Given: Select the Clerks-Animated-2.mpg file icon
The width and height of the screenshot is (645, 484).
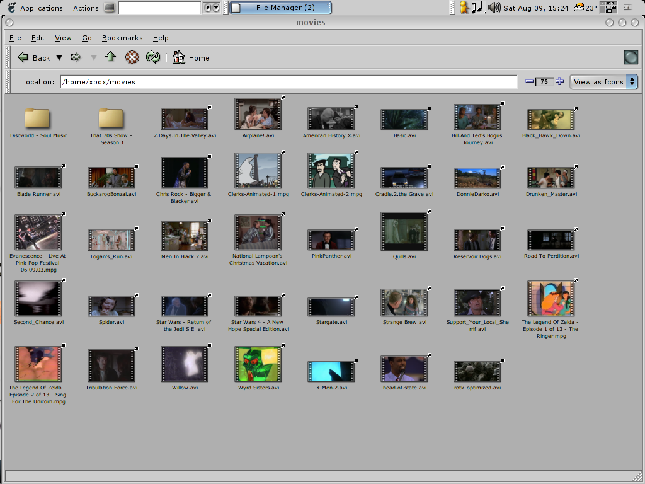Looking at the screenshot, I should [331, 171].
